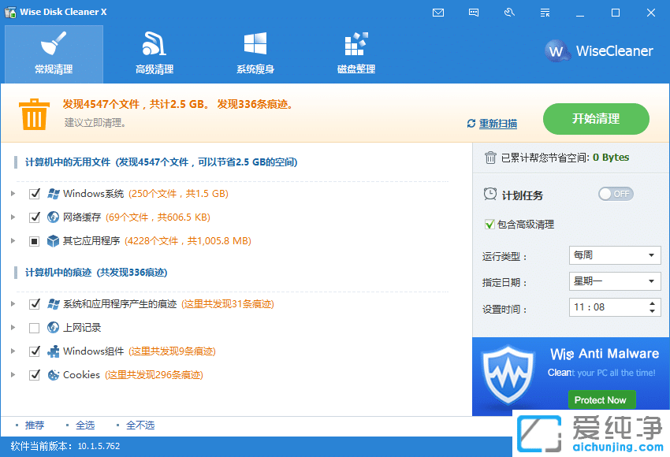Click the (这里共发现31条痕迹) text

coord(228,304)
